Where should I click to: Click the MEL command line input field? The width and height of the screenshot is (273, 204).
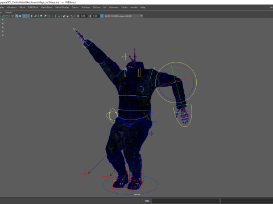[185, 201]
